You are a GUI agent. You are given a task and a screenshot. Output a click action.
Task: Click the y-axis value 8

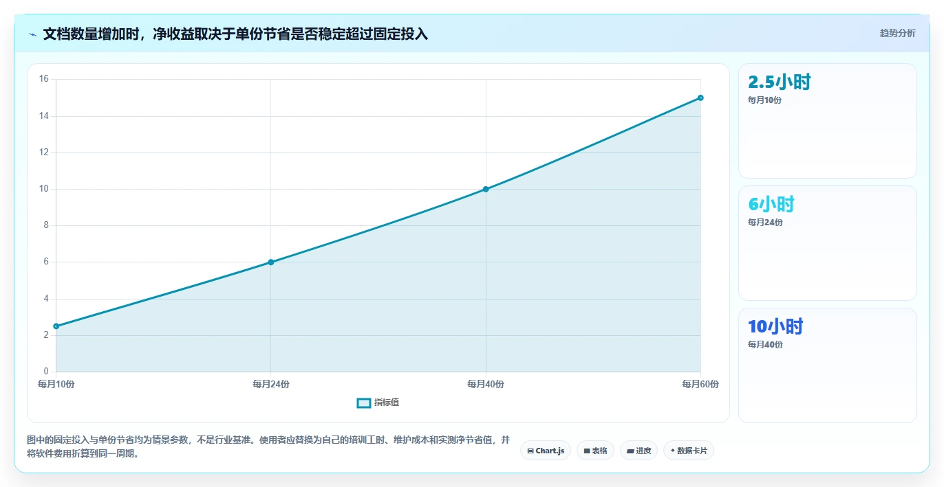click(46, 225)
